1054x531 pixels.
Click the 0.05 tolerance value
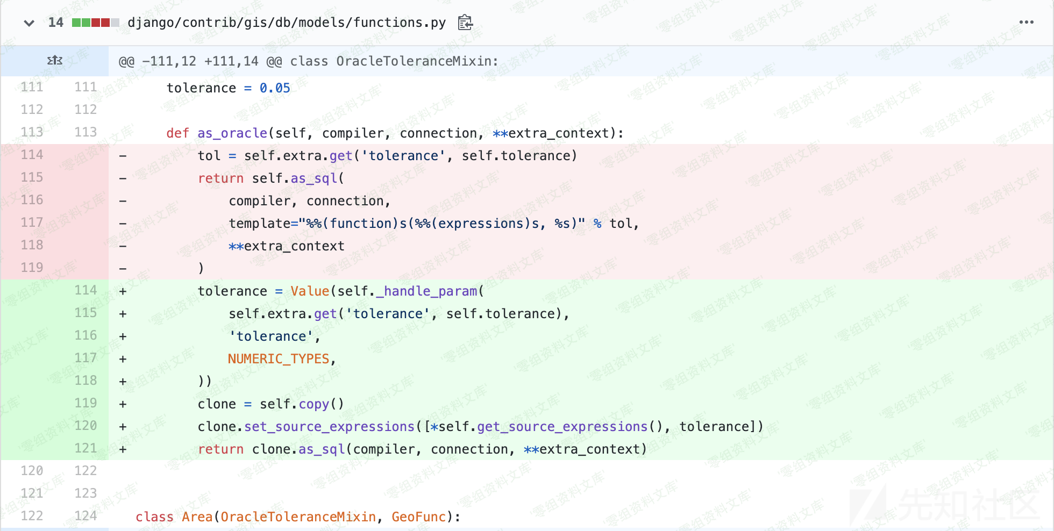[274, 88]
